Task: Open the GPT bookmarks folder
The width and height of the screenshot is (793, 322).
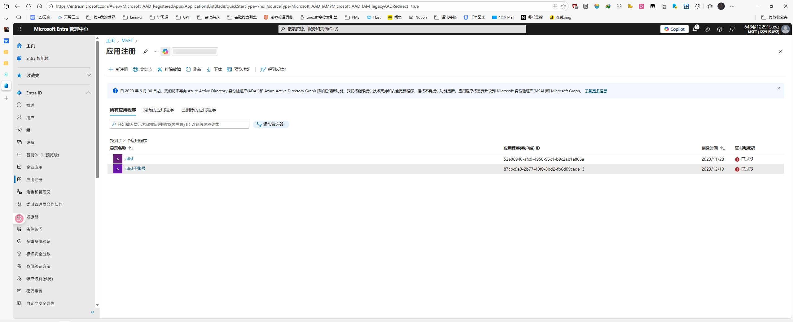Action: (x=183, y=17)
